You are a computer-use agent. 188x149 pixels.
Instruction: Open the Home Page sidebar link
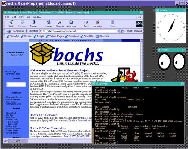point(11,71)
